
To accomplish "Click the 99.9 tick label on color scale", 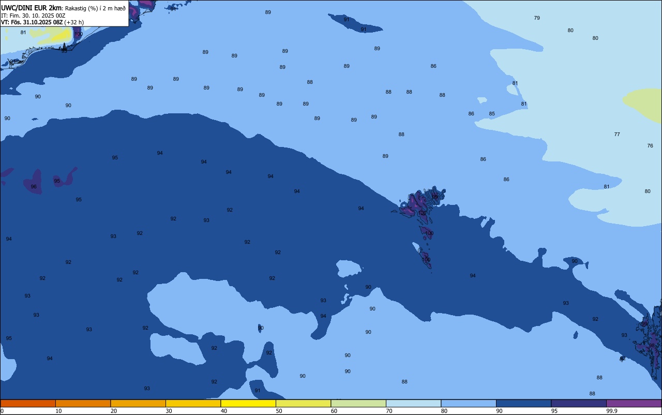I will 612,411.
